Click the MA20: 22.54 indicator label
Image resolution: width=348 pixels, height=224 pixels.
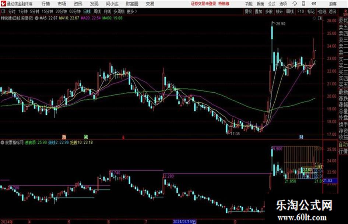[x=91, y=18]
